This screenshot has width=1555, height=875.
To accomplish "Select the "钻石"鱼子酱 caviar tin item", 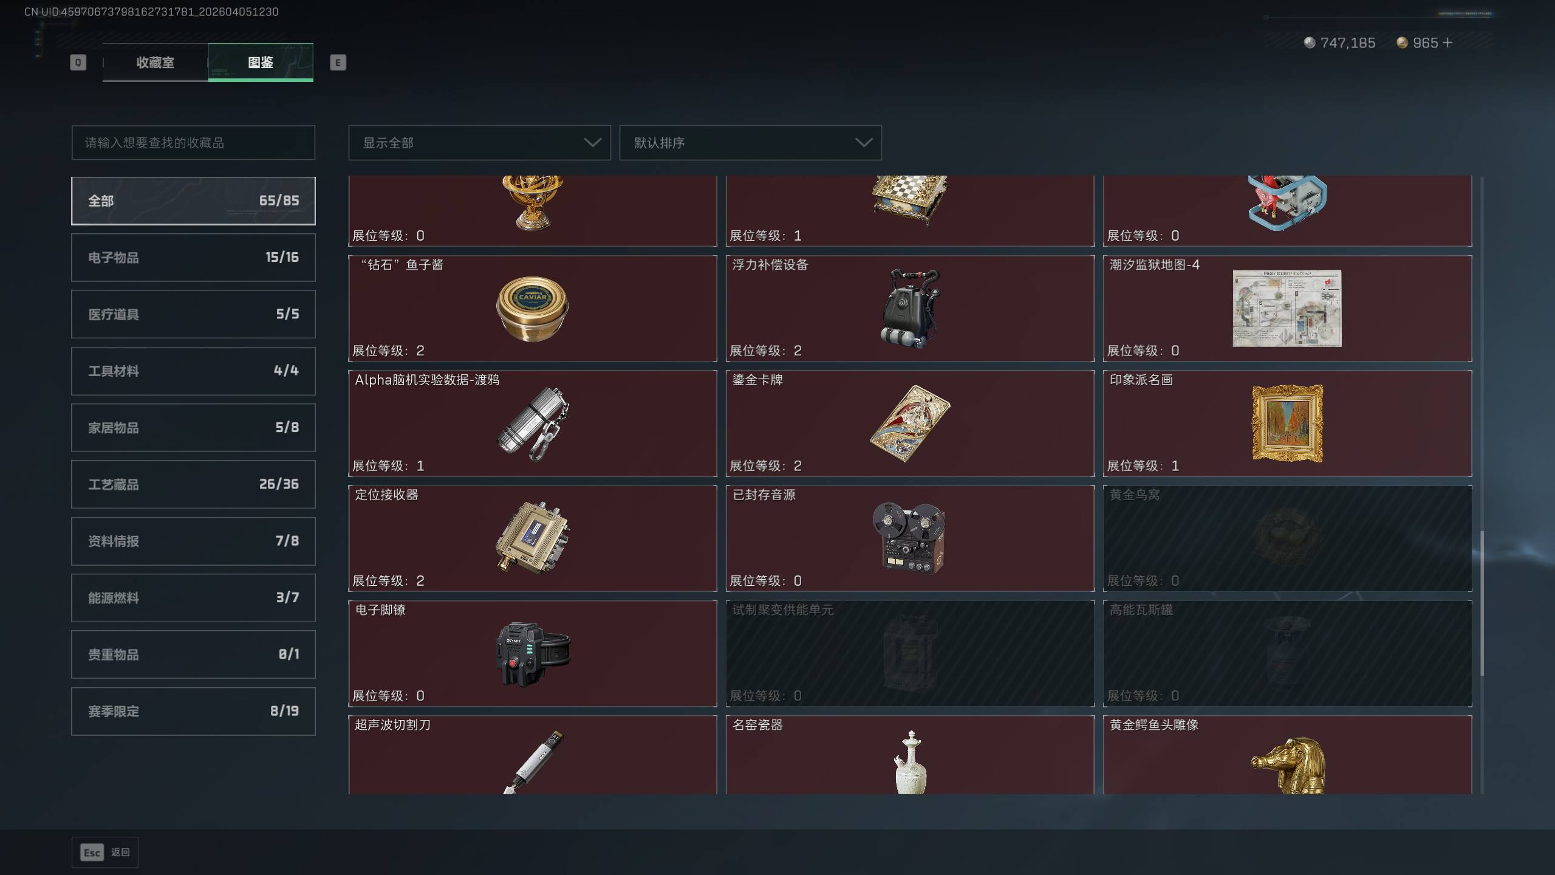I will [x=532, y=308].
